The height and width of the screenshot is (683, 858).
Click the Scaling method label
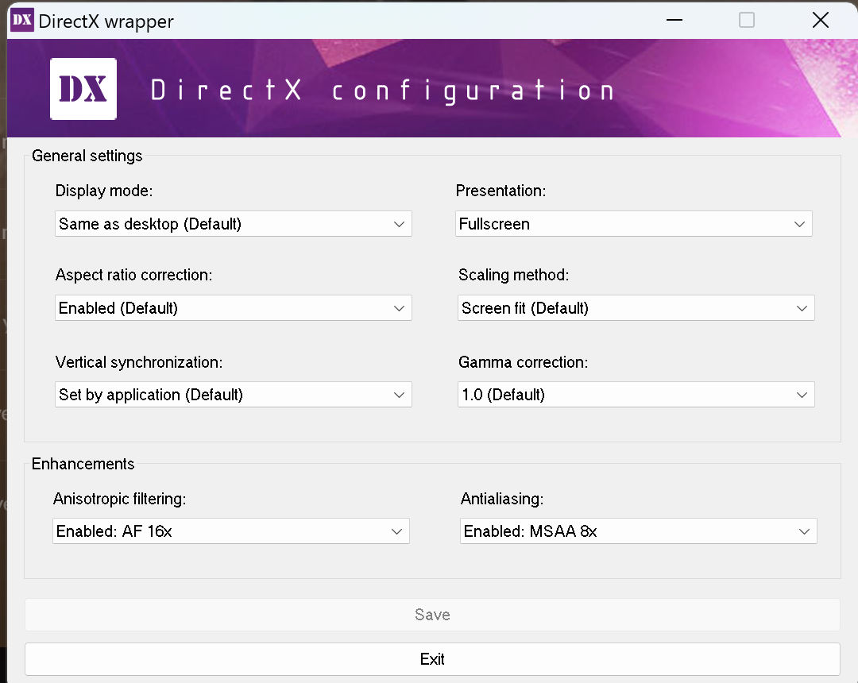[x=513, y=275]
